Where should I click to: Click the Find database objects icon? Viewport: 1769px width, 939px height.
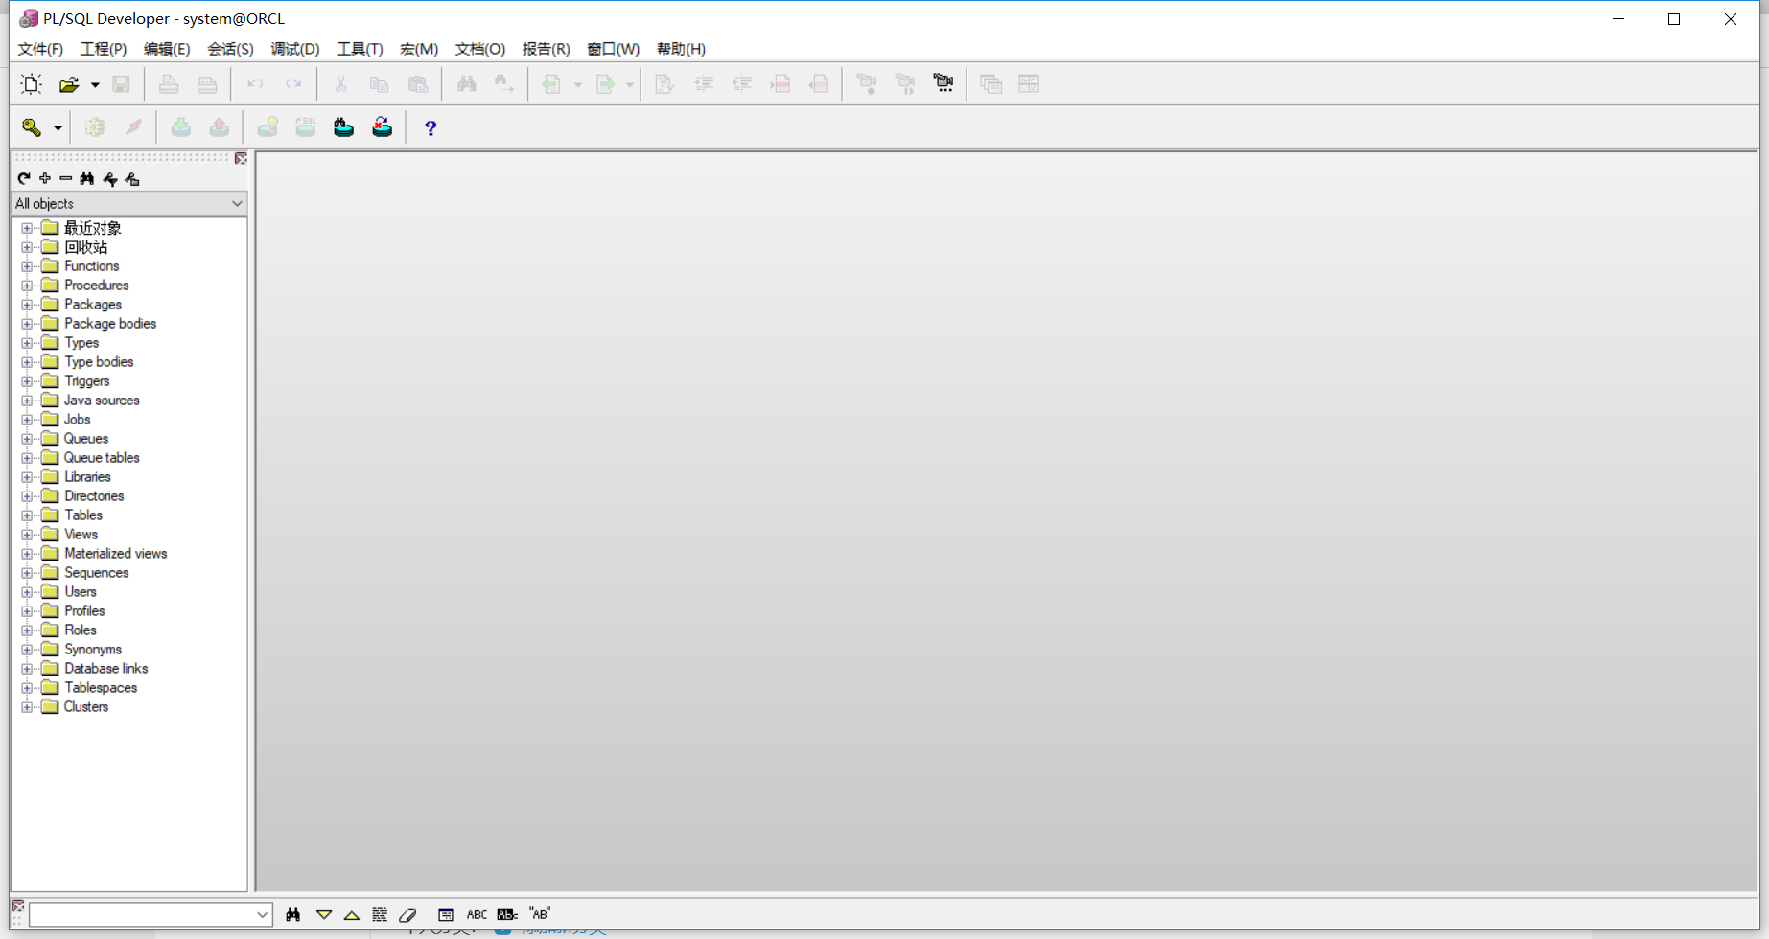pos(344,127)
